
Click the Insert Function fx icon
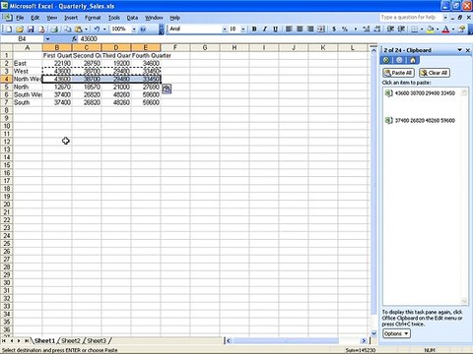74,39
